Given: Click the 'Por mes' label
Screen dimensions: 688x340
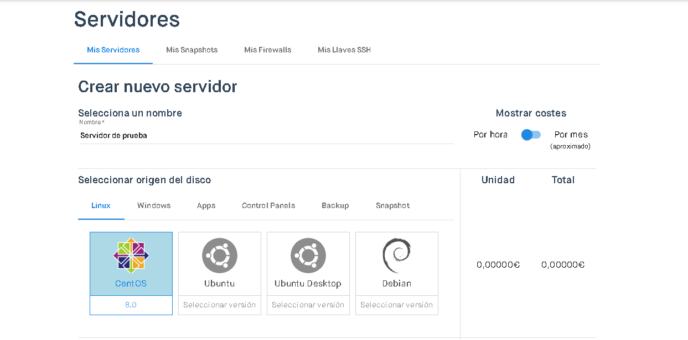Looking at the screenshot, I should [x=571, y=135].
